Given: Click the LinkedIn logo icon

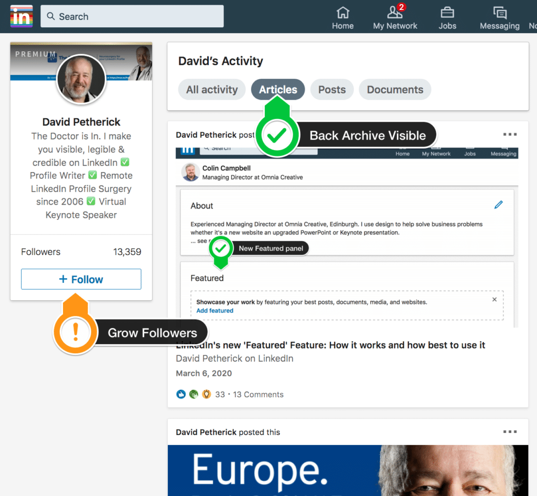Looking at the screenshot, I should pos(21,16).
